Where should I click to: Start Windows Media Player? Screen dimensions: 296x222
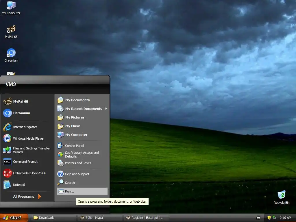[x=27, y=138]
